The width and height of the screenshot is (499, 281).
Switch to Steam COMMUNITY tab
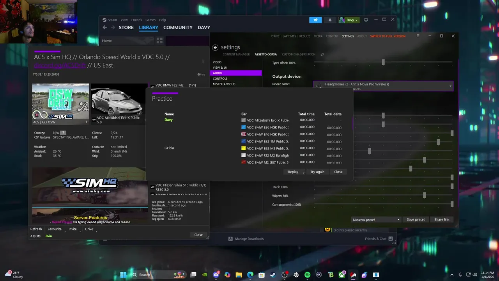click(x=178, y=27)
